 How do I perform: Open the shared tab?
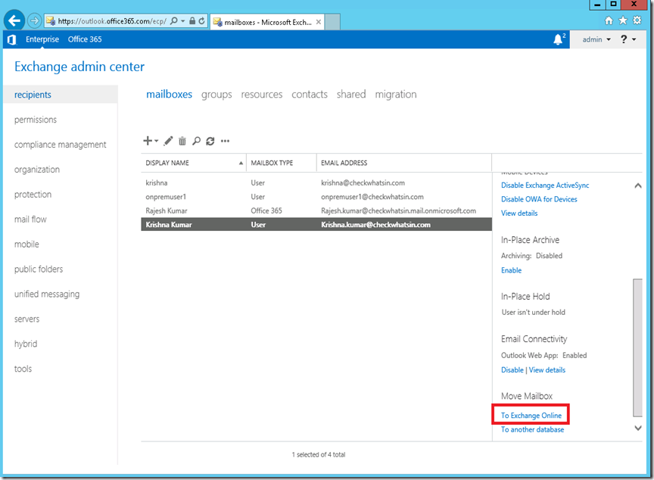[351, 94]
